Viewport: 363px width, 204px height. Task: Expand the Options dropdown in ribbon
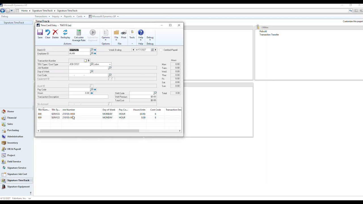(105, 36)
